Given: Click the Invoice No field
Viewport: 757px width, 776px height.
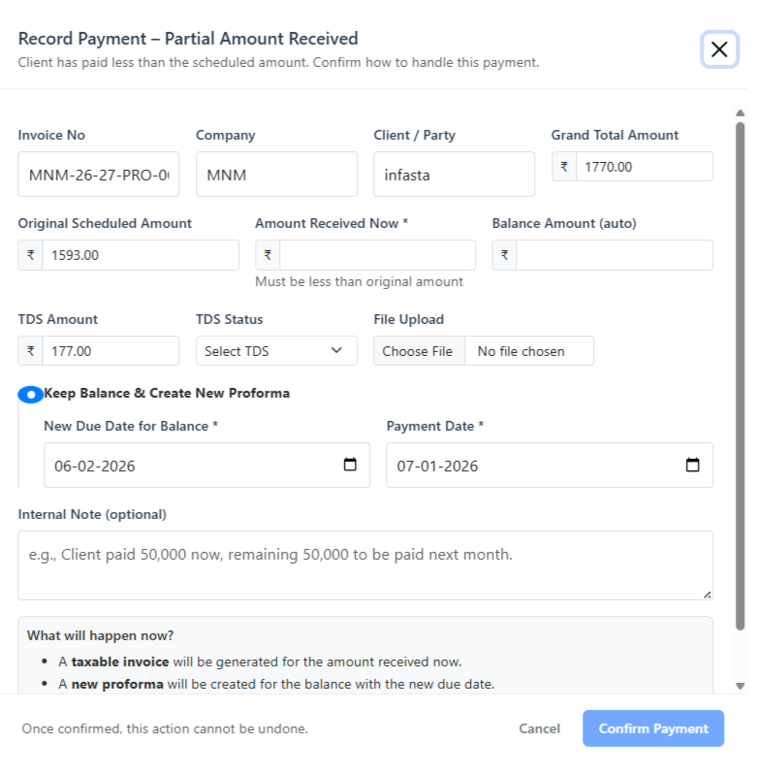Looking at the screenshot, I should point(99,175).
